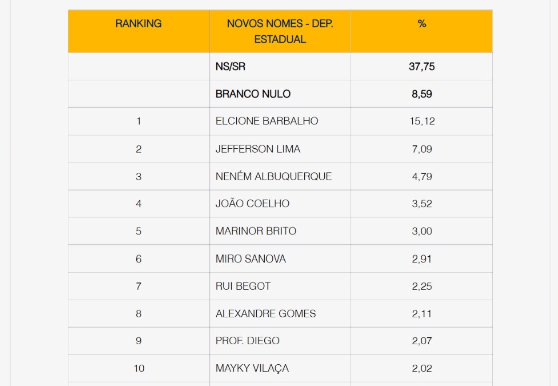558x386 pixels.
Task: Click the 8,59 percentage cell
Action: (422, 94)
